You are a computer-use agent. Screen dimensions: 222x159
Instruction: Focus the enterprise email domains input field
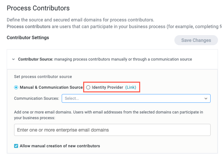click(x=112, y=130)
